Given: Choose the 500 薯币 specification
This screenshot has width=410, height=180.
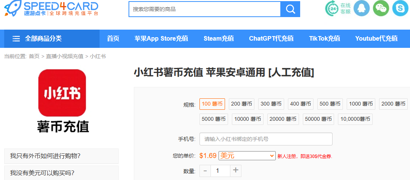Looking at the screenshot, I should (330, 104).
